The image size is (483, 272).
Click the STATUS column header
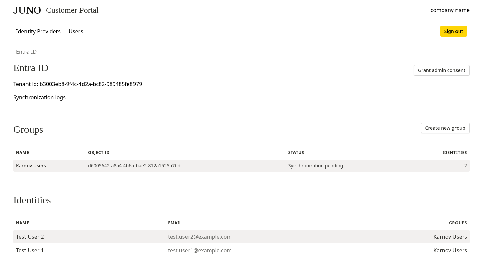coord(296,152)
